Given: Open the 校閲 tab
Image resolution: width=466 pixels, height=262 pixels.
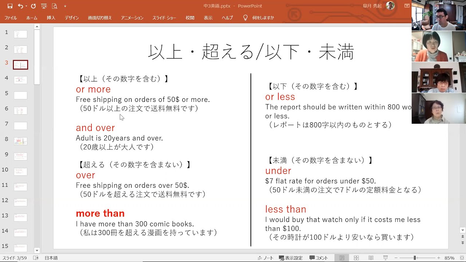Looking at the screenshot, I should coord(190,18).
